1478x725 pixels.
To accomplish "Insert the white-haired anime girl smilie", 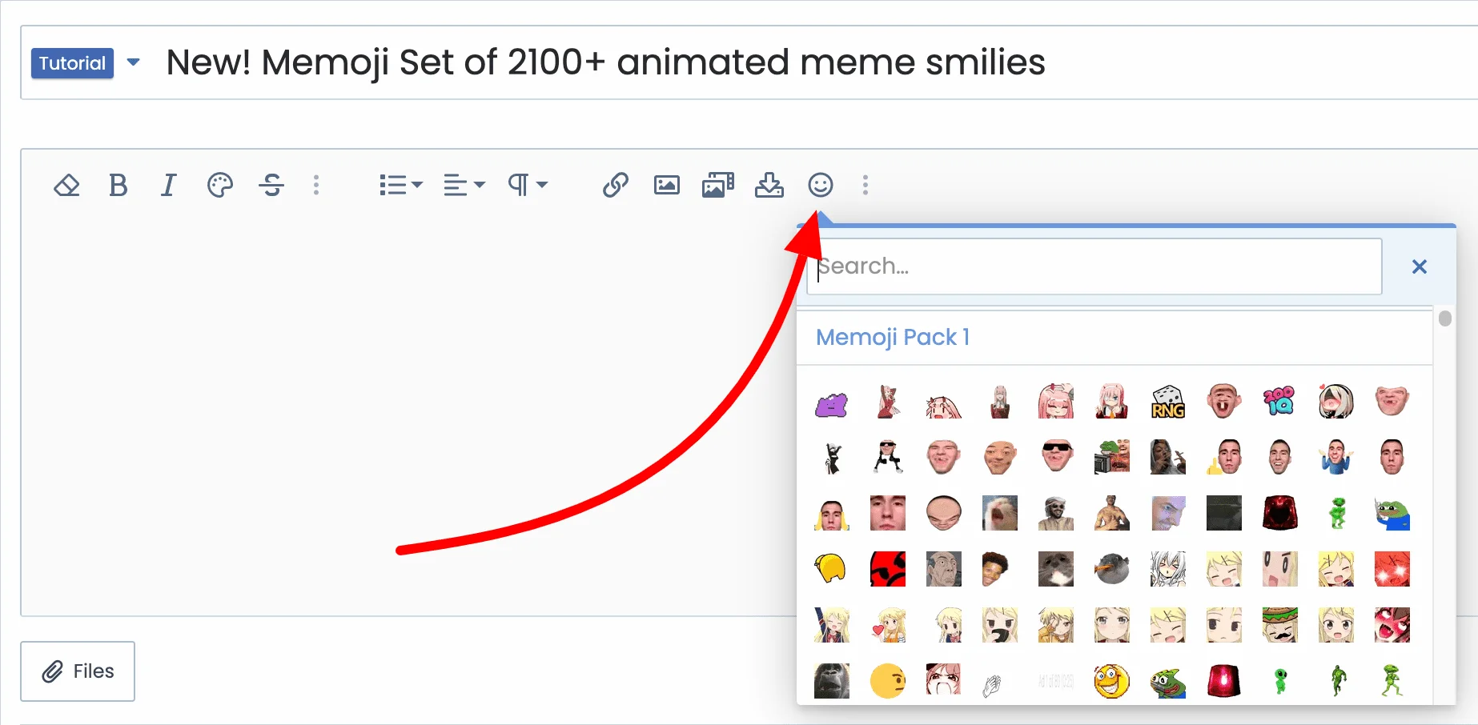I will [1168, 569].
